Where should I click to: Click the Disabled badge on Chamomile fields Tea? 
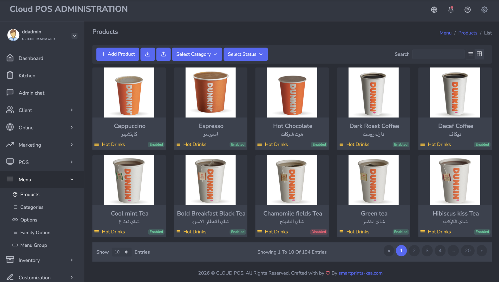[319, 232]
